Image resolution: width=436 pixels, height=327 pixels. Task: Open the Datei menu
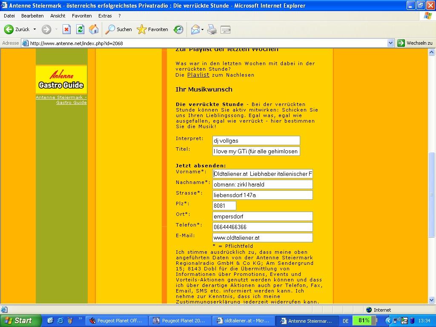click(9, 16)
